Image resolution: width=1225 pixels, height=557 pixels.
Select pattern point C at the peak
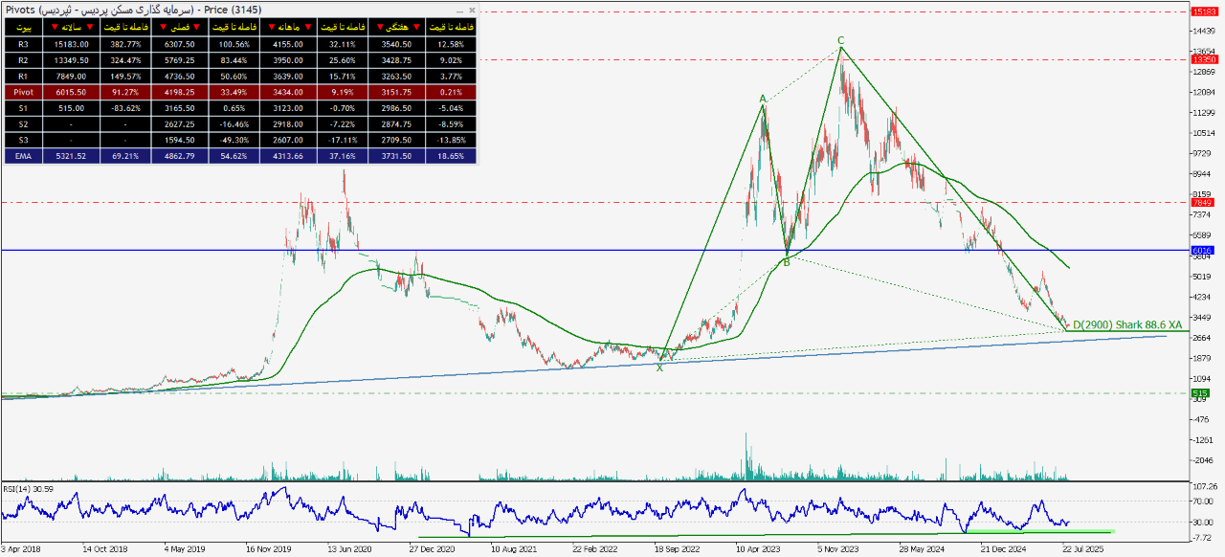coord(840,40)
